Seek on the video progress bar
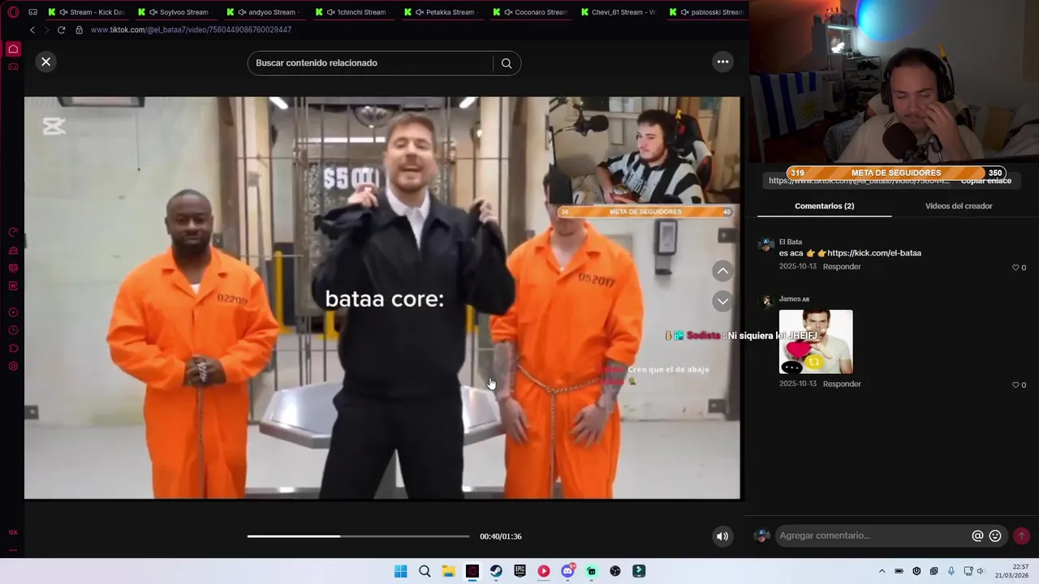 358,536
